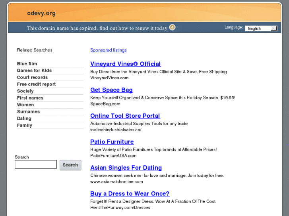Click the domain expired renew message

tap(97, 28)
